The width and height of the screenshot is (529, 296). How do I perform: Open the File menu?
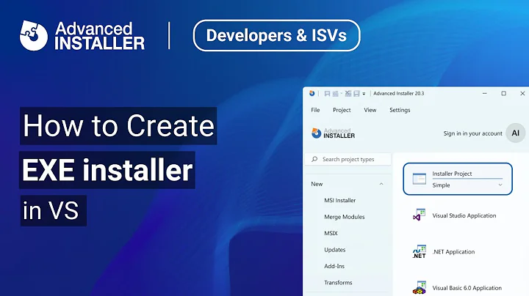click(315, 110)
